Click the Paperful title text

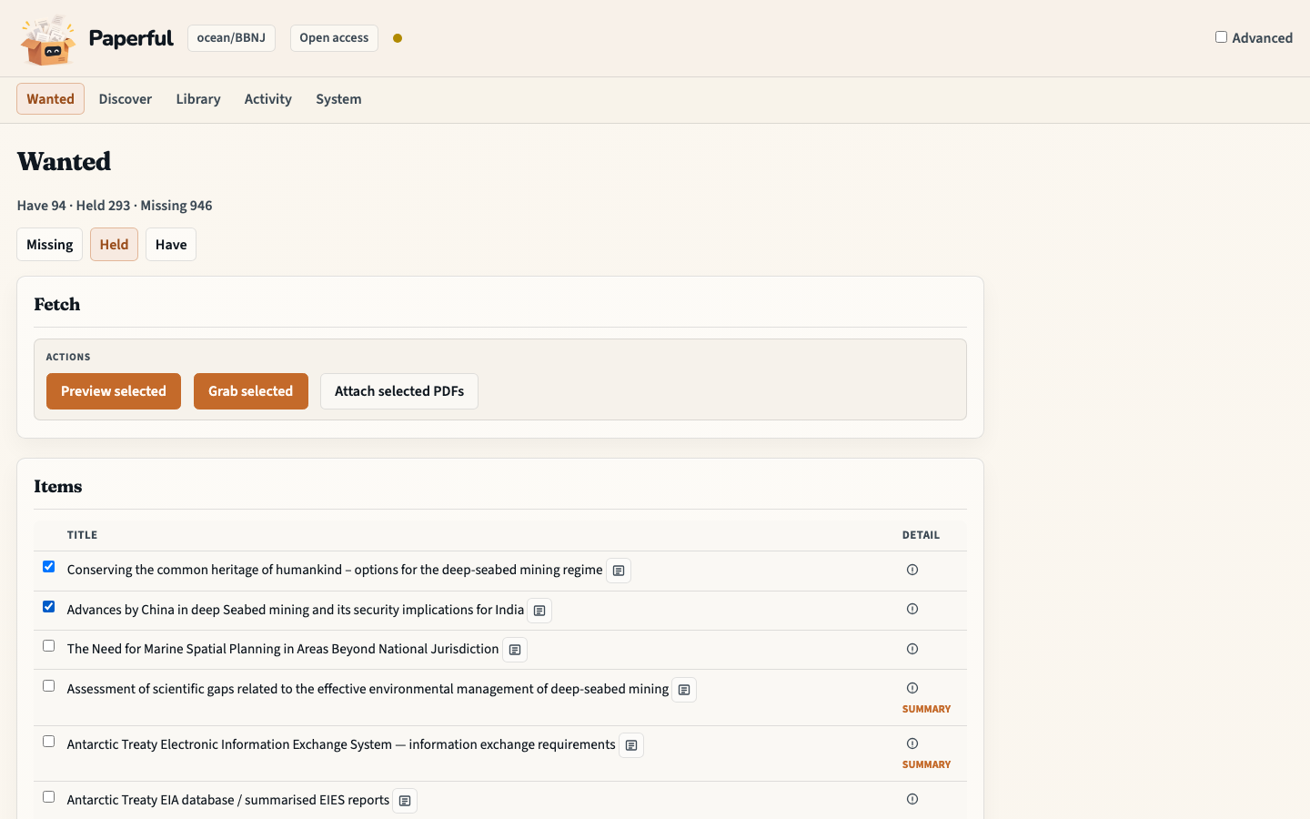click(x=131, y=38)
